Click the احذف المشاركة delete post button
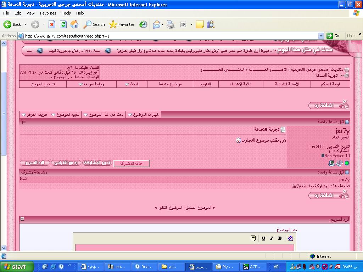Viewport: 363px width, 272px height. point(132,163)
